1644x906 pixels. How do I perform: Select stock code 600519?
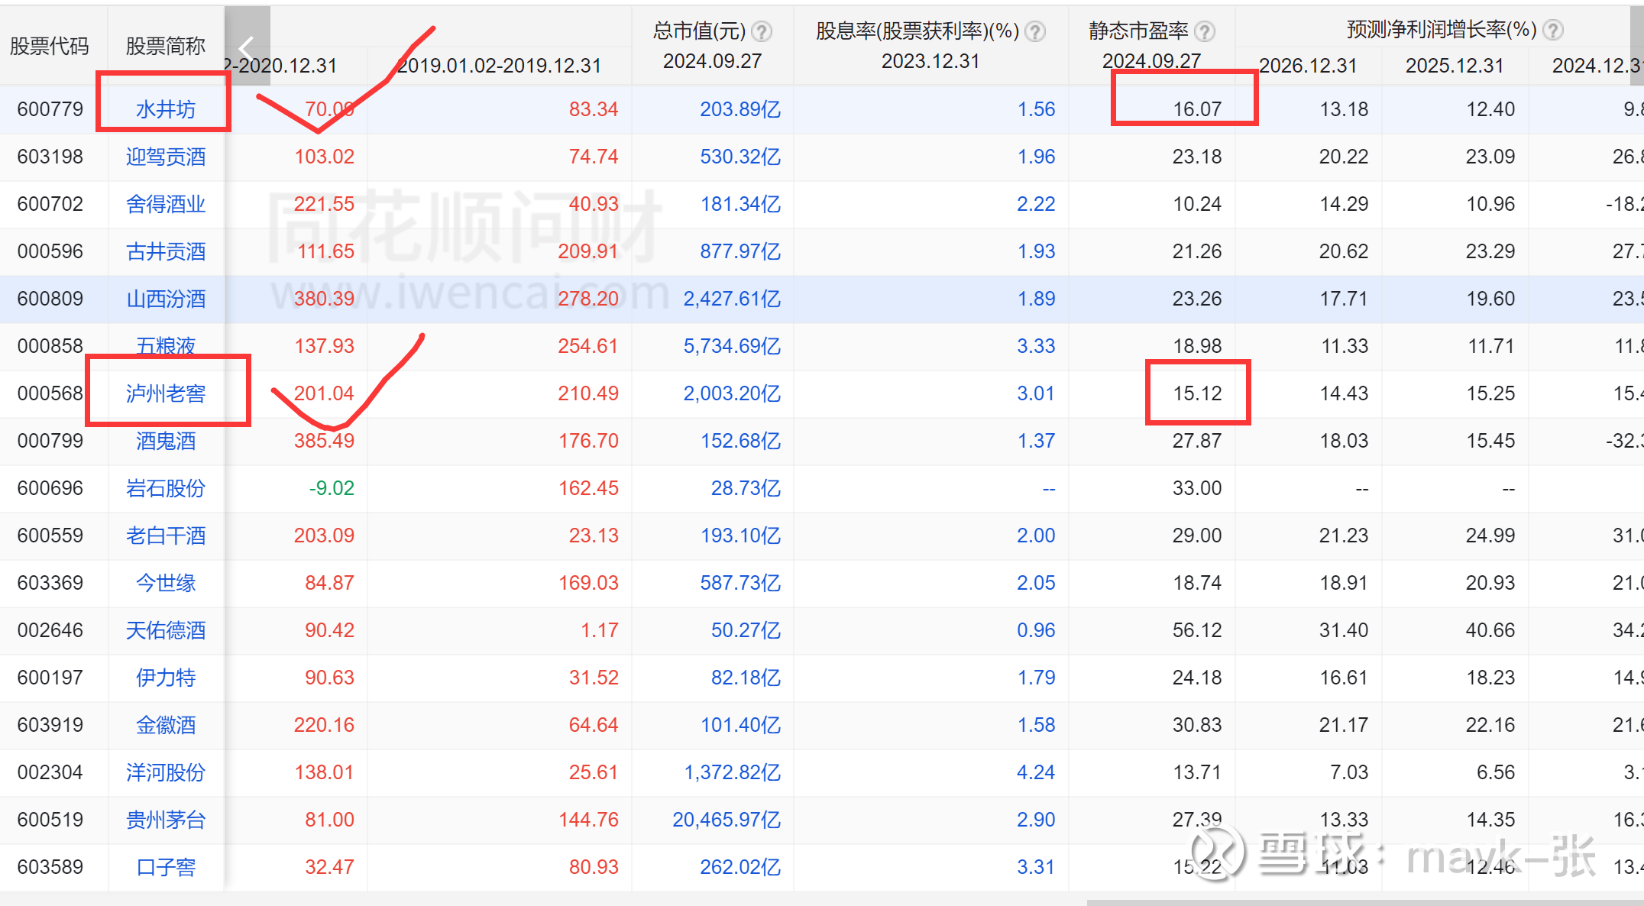click(50, 820)
